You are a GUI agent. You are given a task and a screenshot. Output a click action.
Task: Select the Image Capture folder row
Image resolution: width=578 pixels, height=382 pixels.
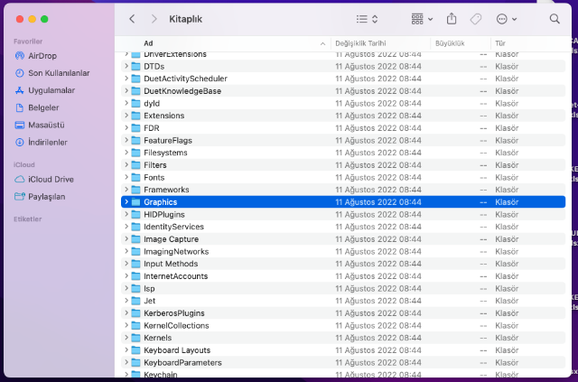[172, 239]
